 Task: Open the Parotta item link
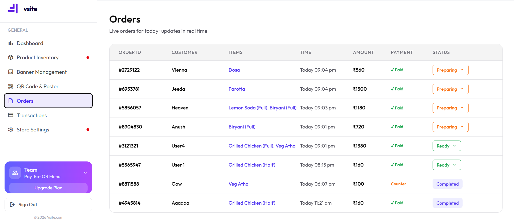click(237, 89)
